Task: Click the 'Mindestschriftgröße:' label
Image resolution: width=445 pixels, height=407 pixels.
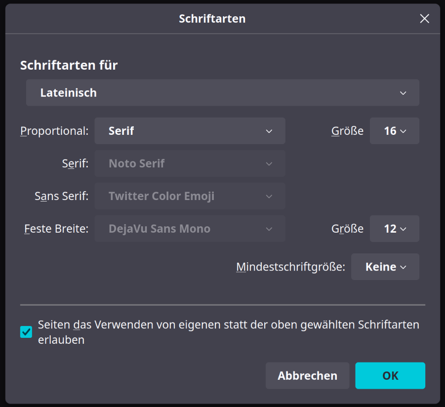Action: pos(290,267)
